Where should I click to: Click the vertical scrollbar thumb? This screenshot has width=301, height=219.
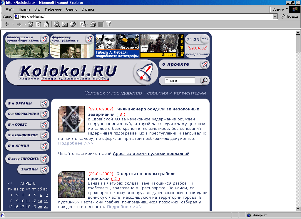298,44
